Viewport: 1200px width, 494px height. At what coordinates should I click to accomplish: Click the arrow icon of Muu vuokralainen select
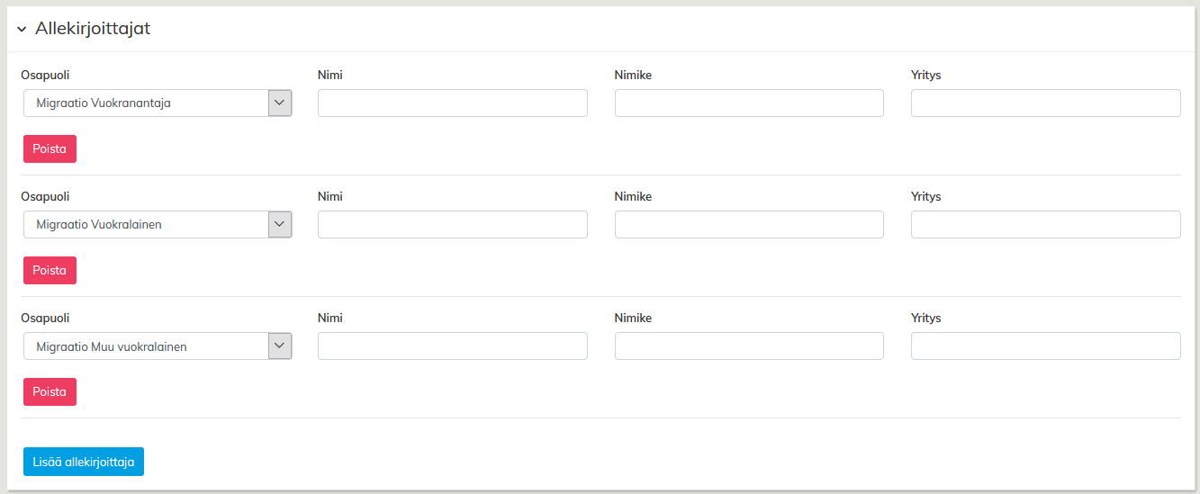pos(280,346)
